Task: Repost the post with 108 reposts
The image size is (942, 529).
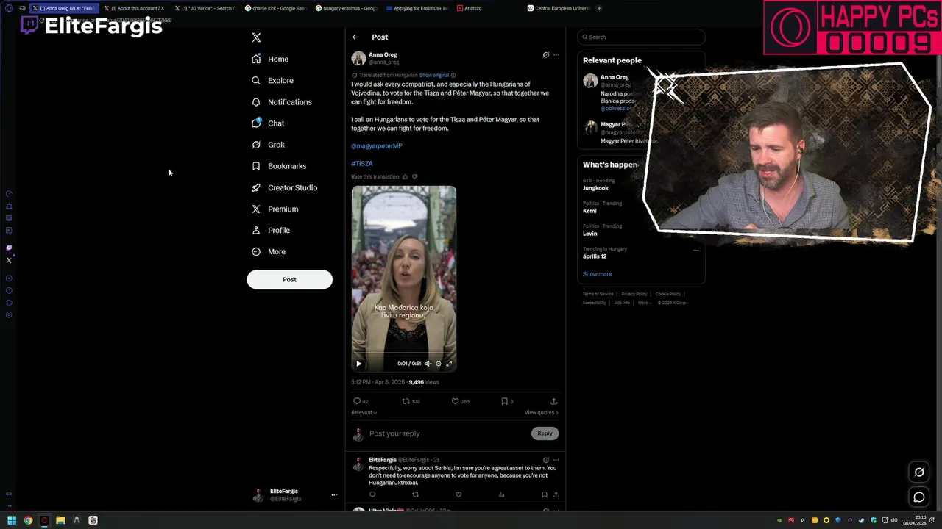Action: 411,401
